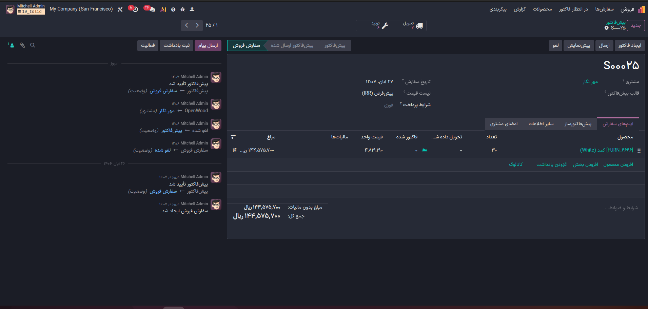
Task: Click the ایجاد فاکتور button
Action: [x=629, y=45]
